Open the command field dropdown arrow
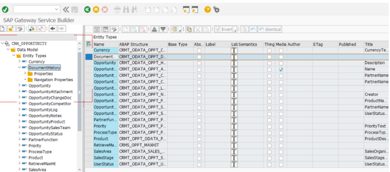390x172 pixels. 57,9
